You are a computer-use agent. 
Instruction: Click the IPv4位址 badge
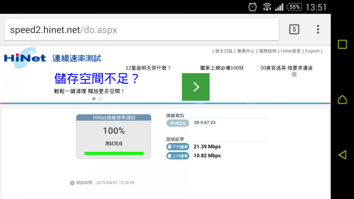[x=178, y=123]
